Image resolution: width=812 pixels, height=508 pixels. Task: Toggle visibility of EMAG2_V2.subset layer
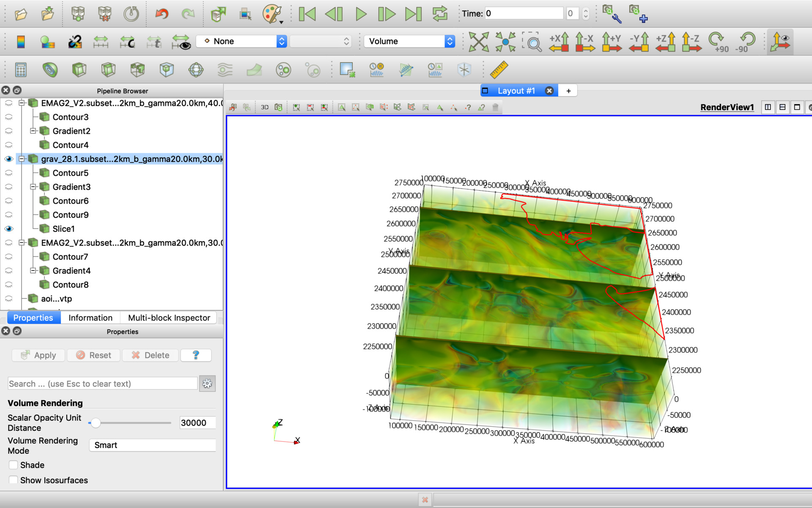click(x=8, y=103)
